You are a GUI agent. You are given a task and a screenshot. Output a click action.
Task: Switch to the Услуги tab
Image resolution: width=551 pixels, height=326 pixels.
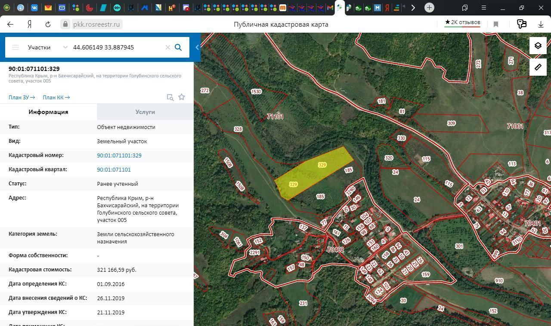click(x=145, y=112)
